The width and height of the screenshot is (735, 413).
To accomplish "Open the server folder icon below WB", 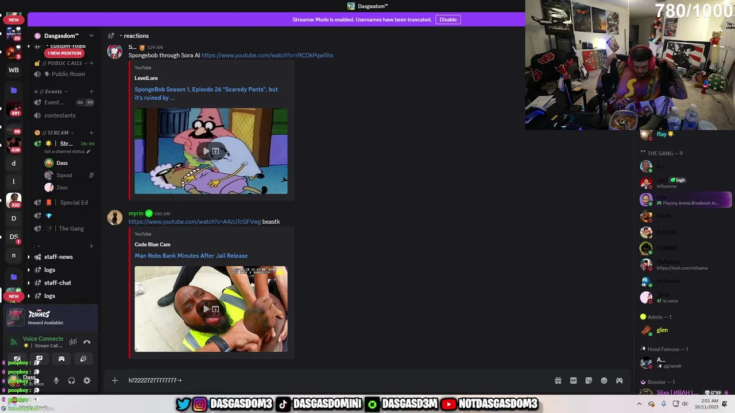I will click(14, 90).
